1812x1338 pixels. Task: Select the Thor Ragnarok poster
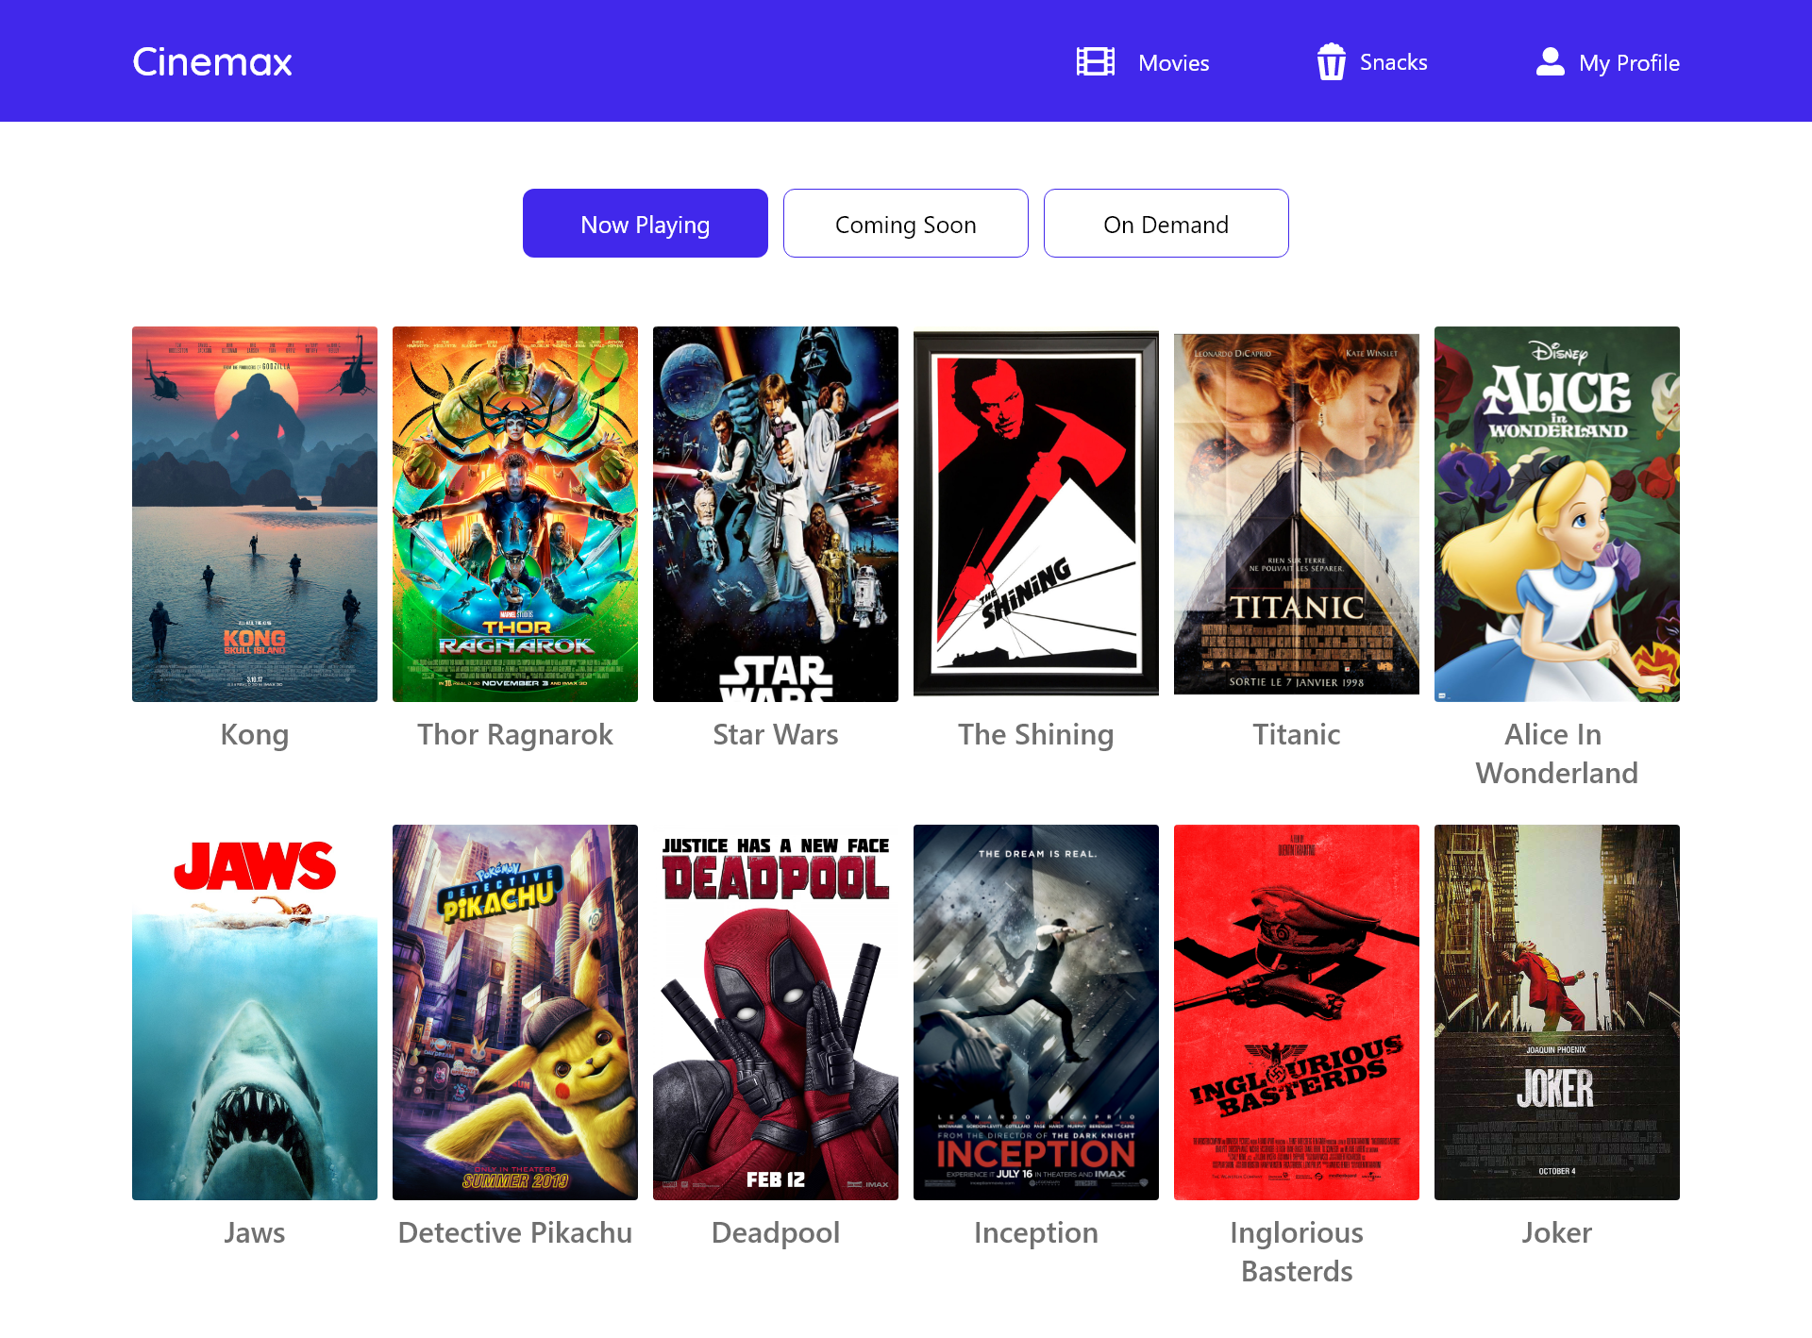[x=515, y=514]
